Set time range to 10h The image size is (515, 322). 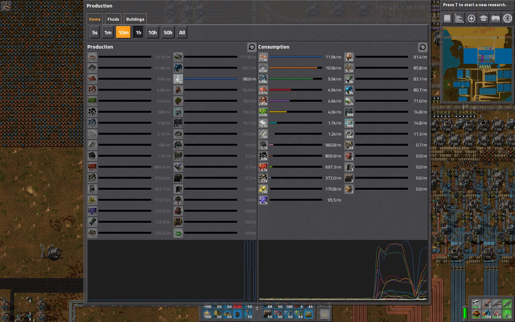coord(153,32)
